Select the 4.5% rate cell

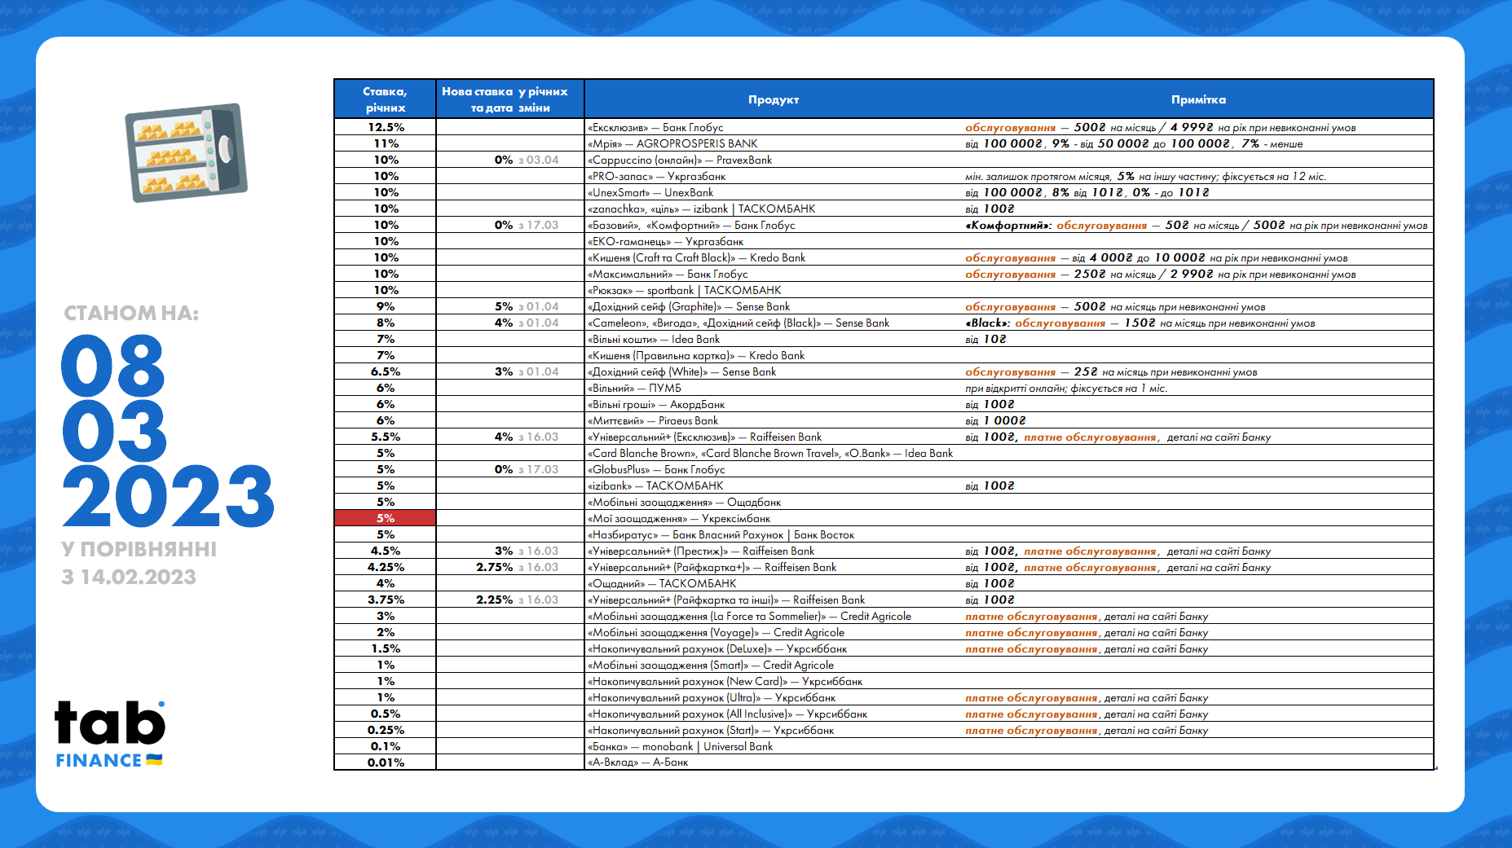[x=386, y=551]
